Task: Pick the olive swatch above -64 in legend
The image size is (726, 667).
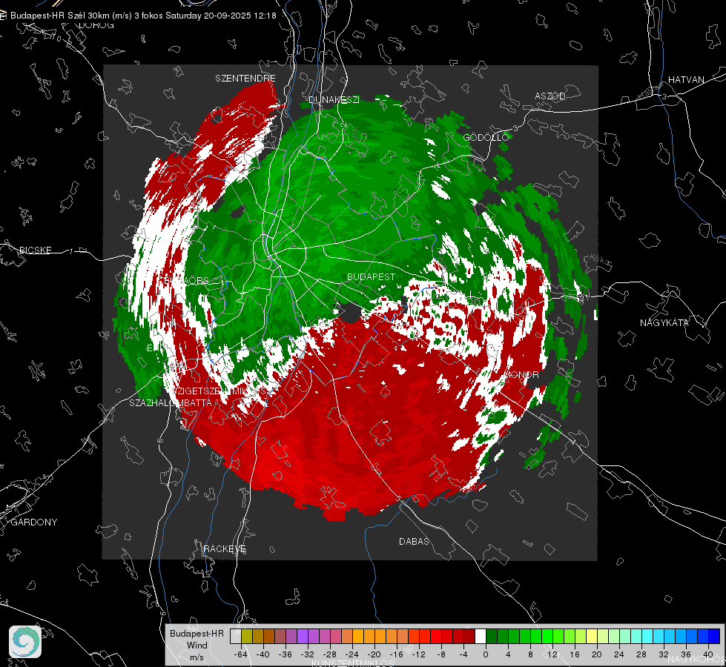Action: (247, 637)
